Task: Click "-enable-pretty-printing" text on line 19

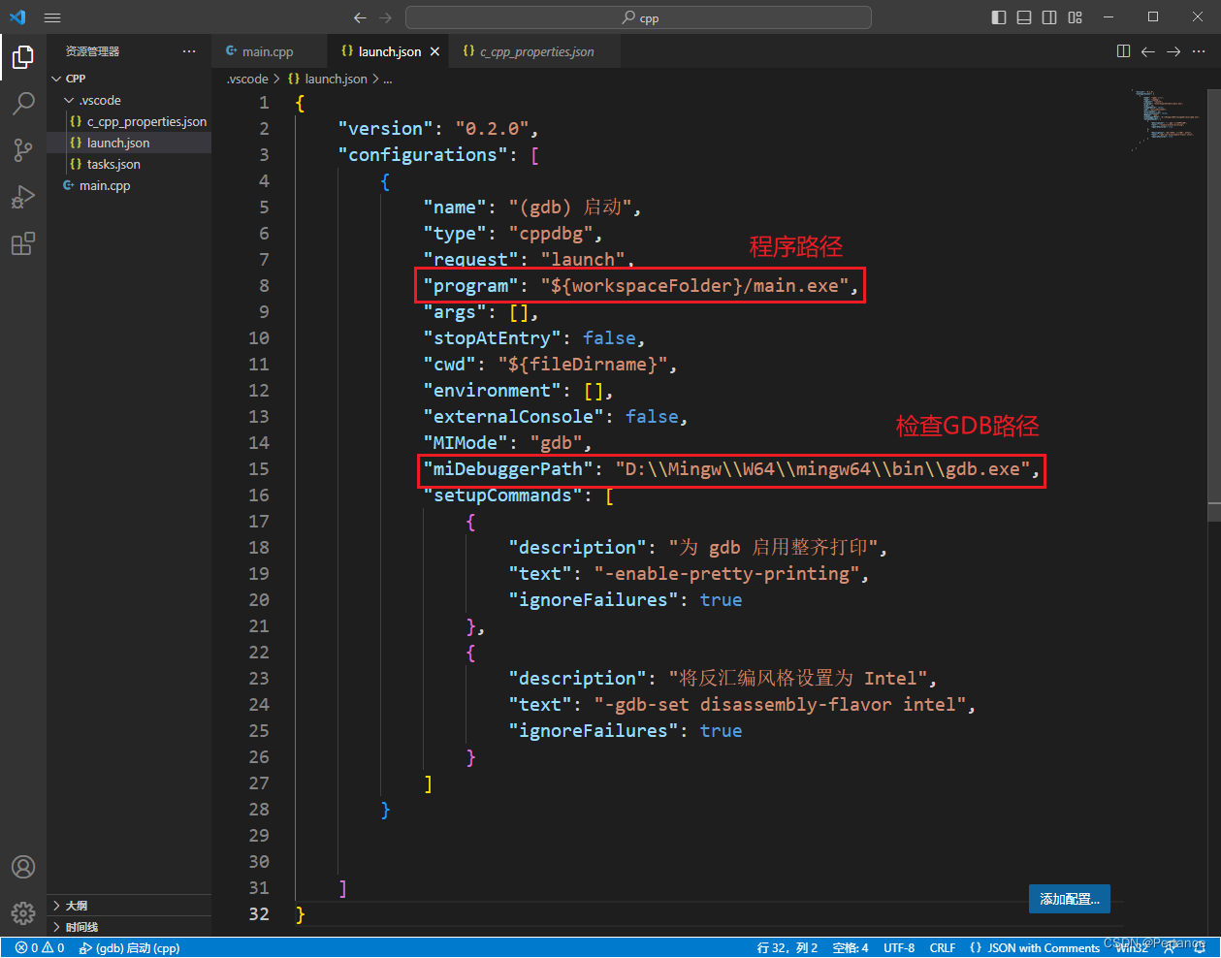Action: [726, 573]
